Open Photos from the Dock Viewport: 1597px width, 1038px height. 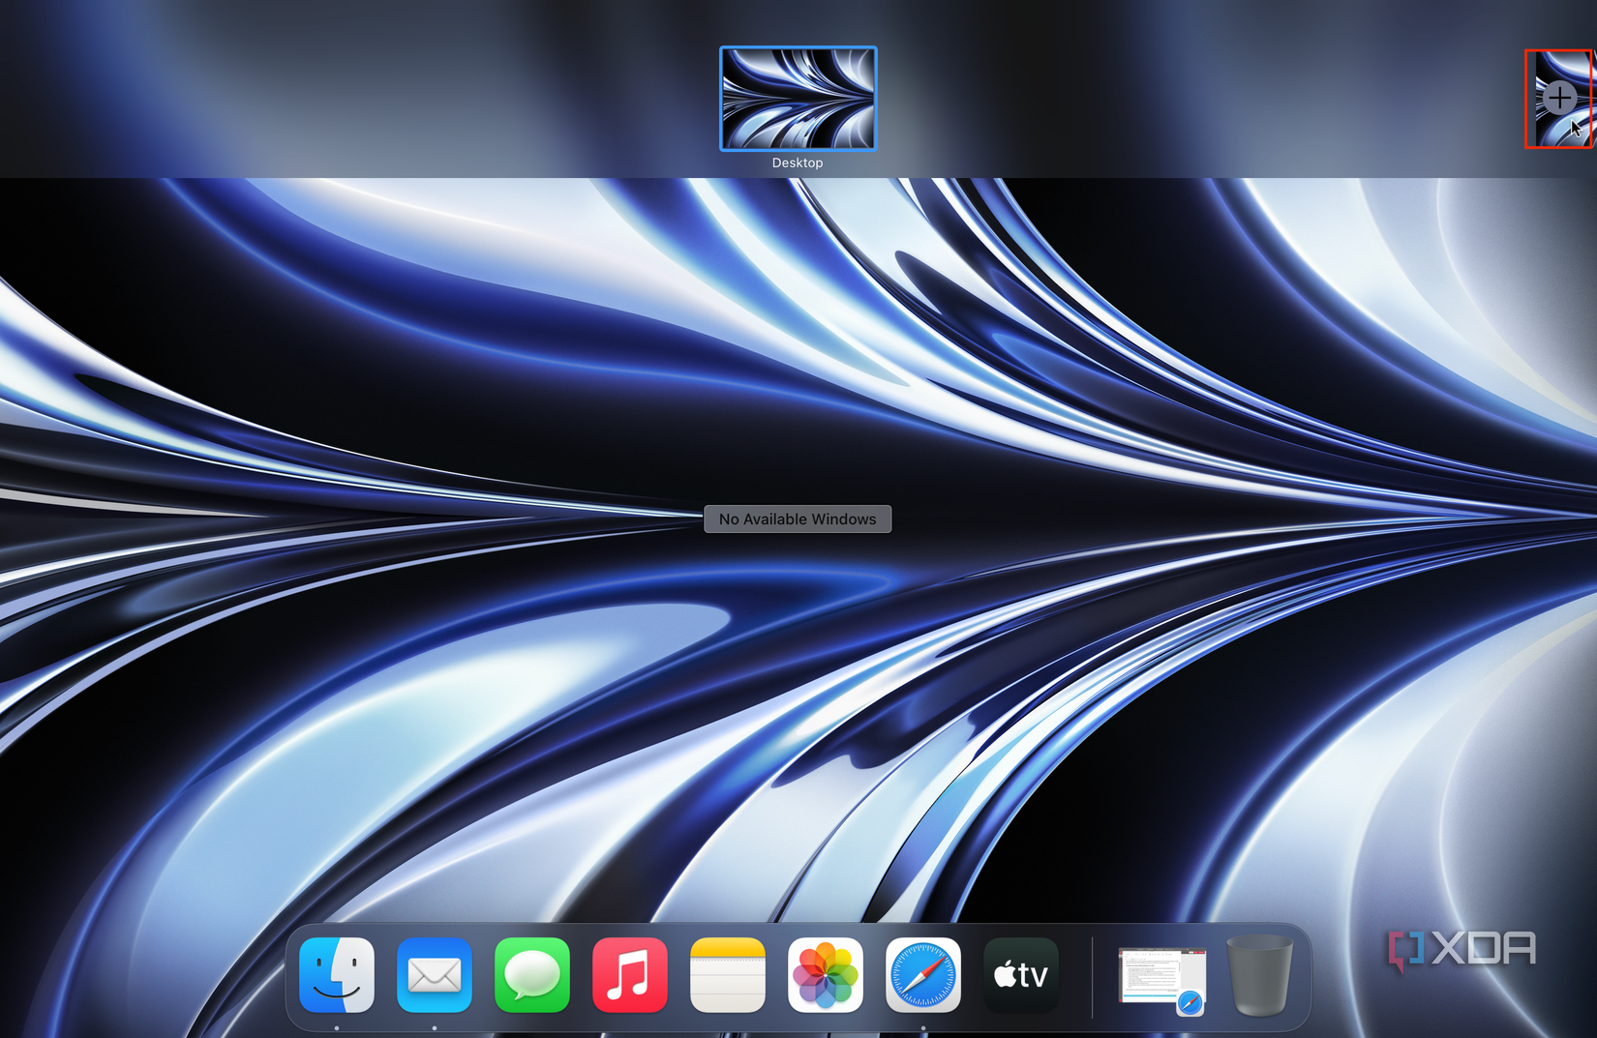[825, 975]
